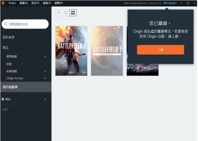Close the Origin window
The height and width of the screenshot is (141, 198).
click(195, 3)
